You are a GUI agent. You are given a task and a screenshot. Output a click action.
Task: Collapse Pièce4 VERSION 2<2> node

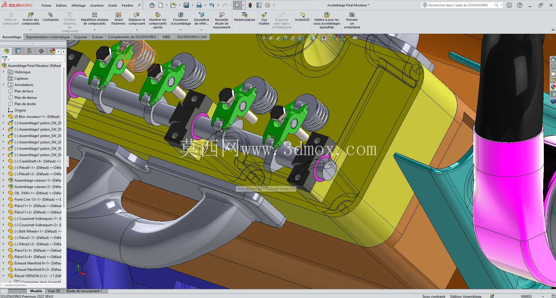pos(3,276)
